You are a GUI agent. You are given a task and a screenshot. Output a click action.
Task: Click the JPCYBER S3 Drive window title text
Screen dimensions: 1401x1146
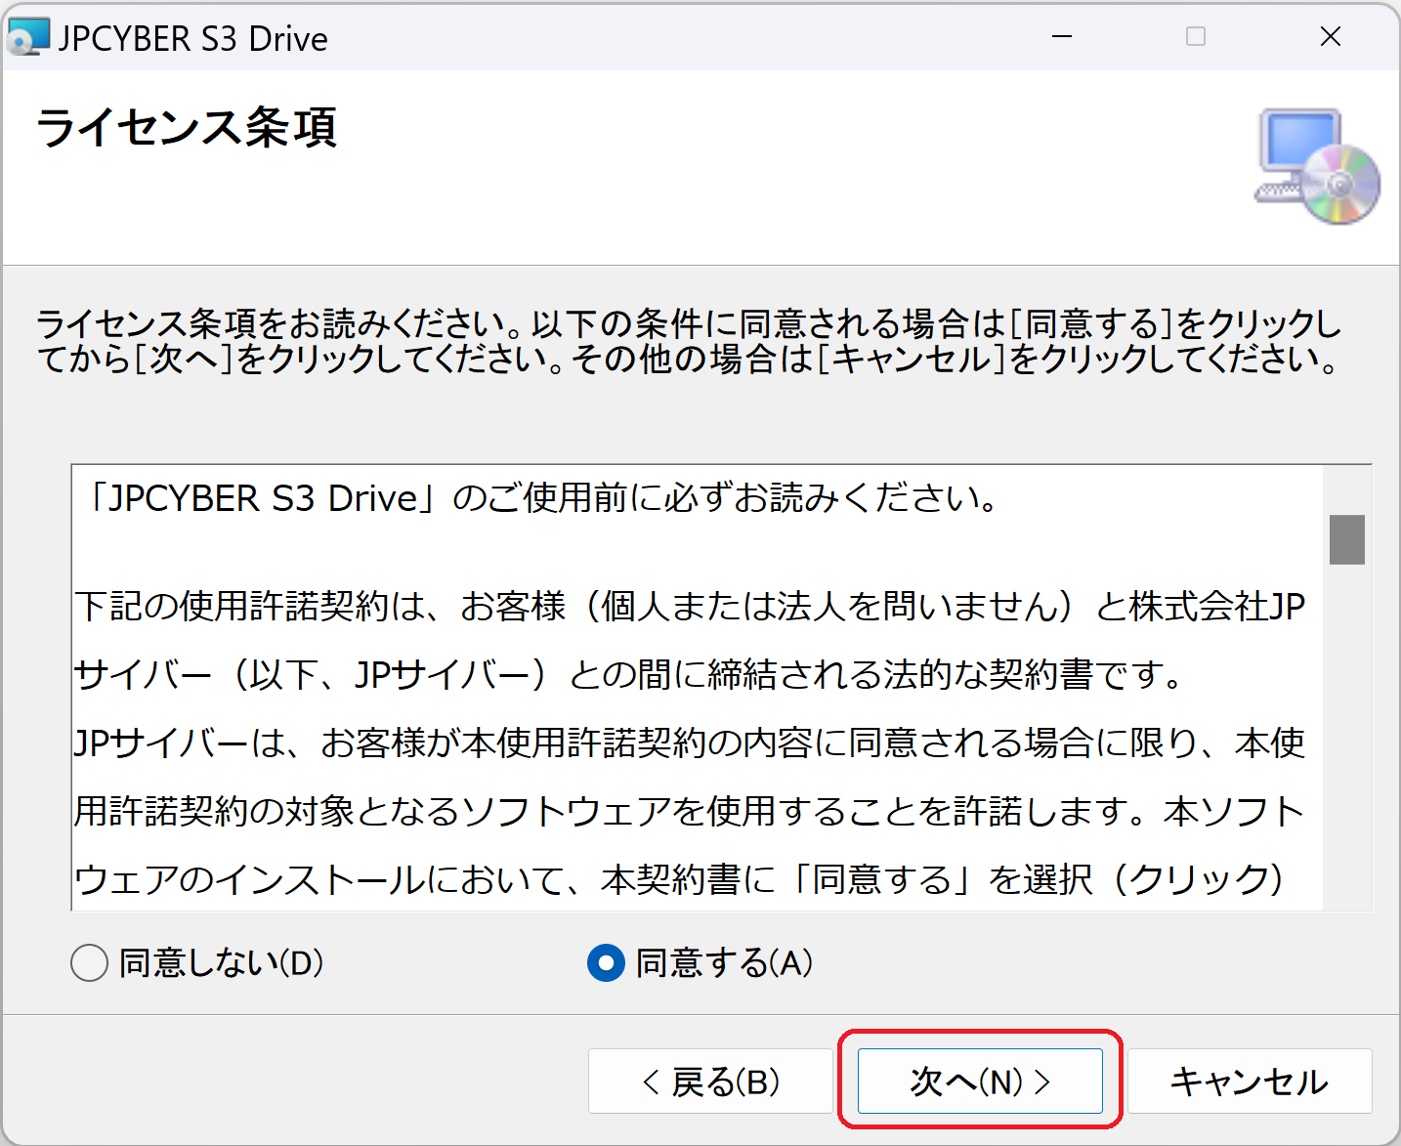tap(192, 38)
